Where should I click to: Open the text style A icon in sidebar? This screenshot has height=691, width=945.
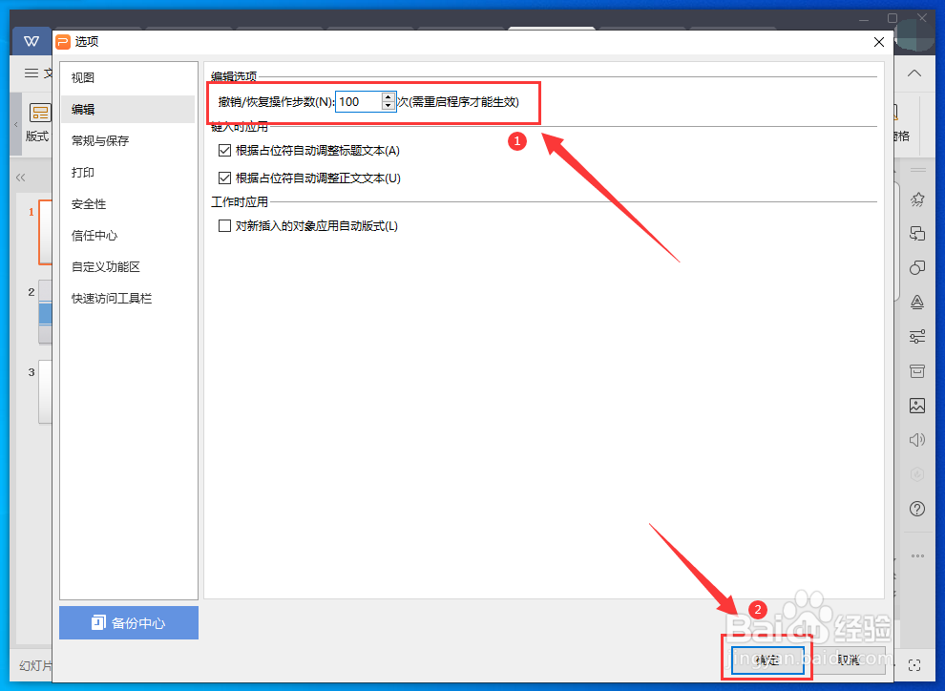coord(917,302)
